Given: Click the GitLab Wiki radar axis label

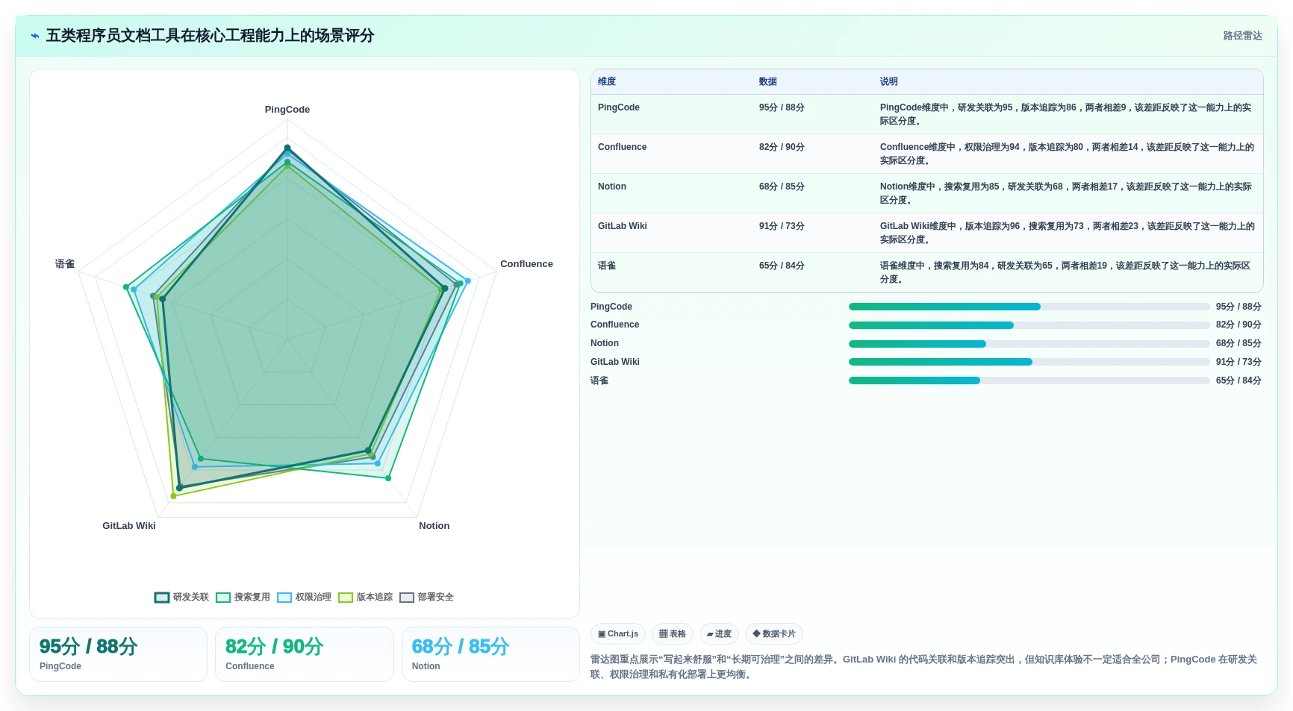Looking at the screenshot, I should [x=129, y=526].
